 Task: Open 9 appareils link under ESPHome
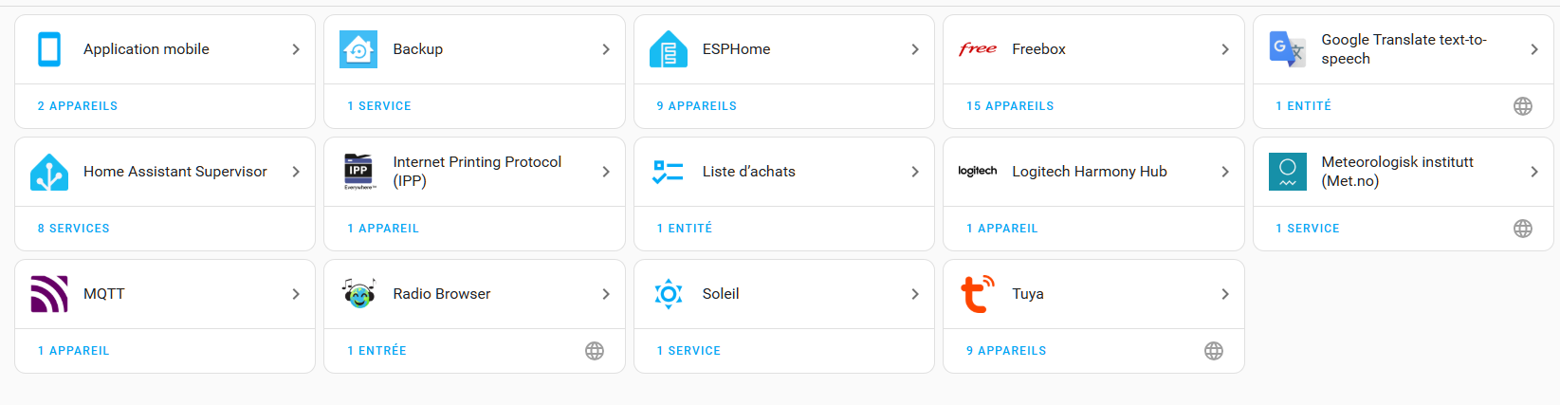pyautogui.click(x=697, y=106)
